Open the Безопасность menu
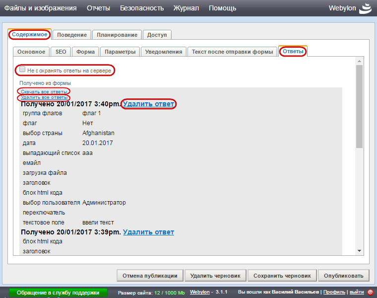The width and height of the screenshot is (377, 298). [x=142, y=8]
